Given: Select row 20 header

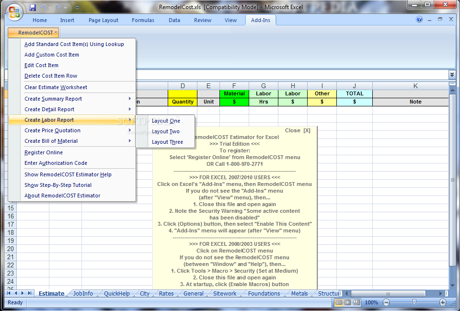Looking at the screenshot, I should click(11, 249).
